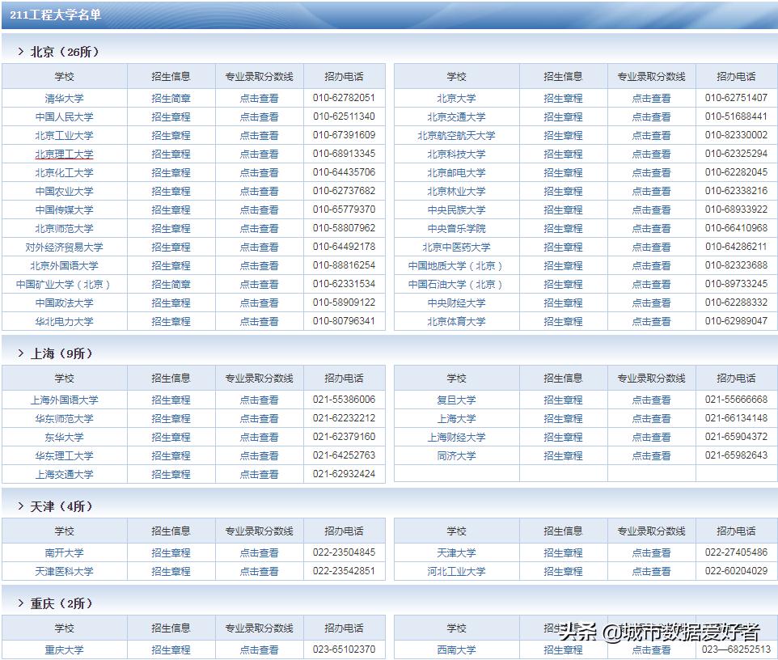
Task: Open the 对外经济贸易大学 link
Action: coord(65,247)
